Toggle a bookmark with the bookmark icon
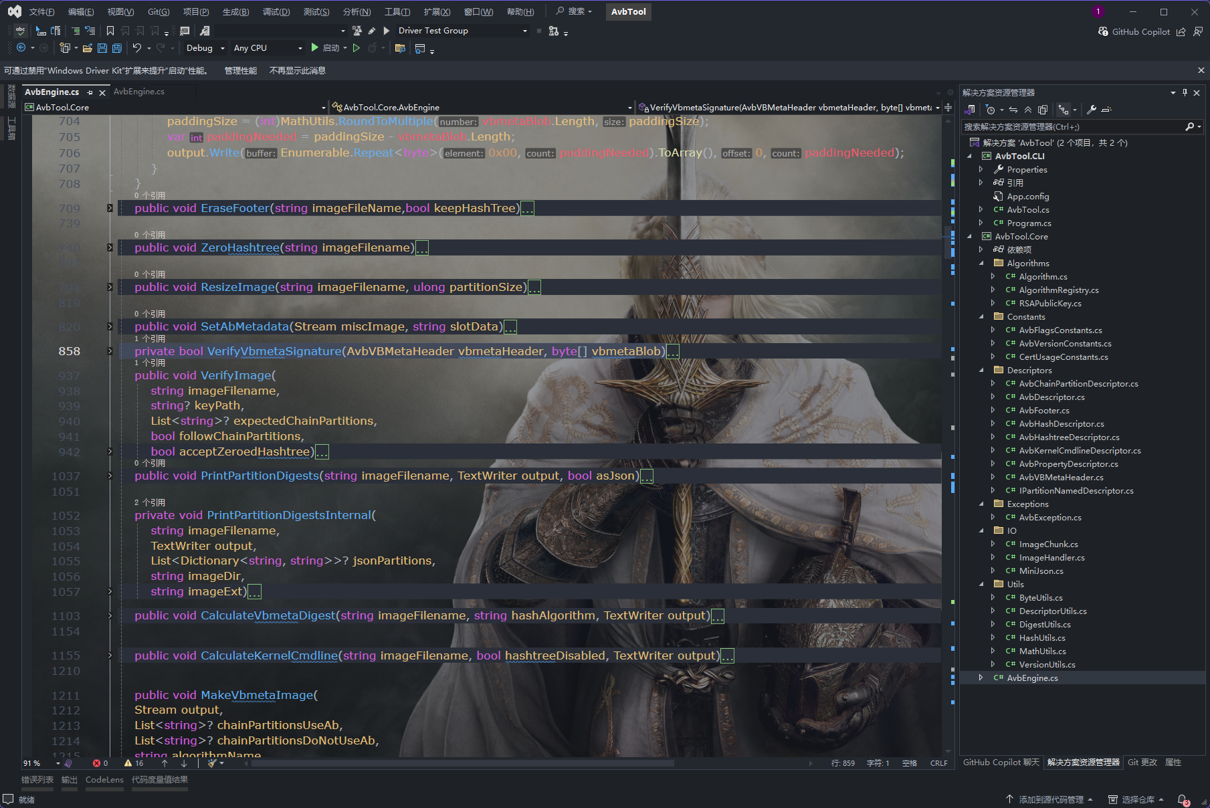Screen dimensions: 1210x808 click(x=109, y=30)
